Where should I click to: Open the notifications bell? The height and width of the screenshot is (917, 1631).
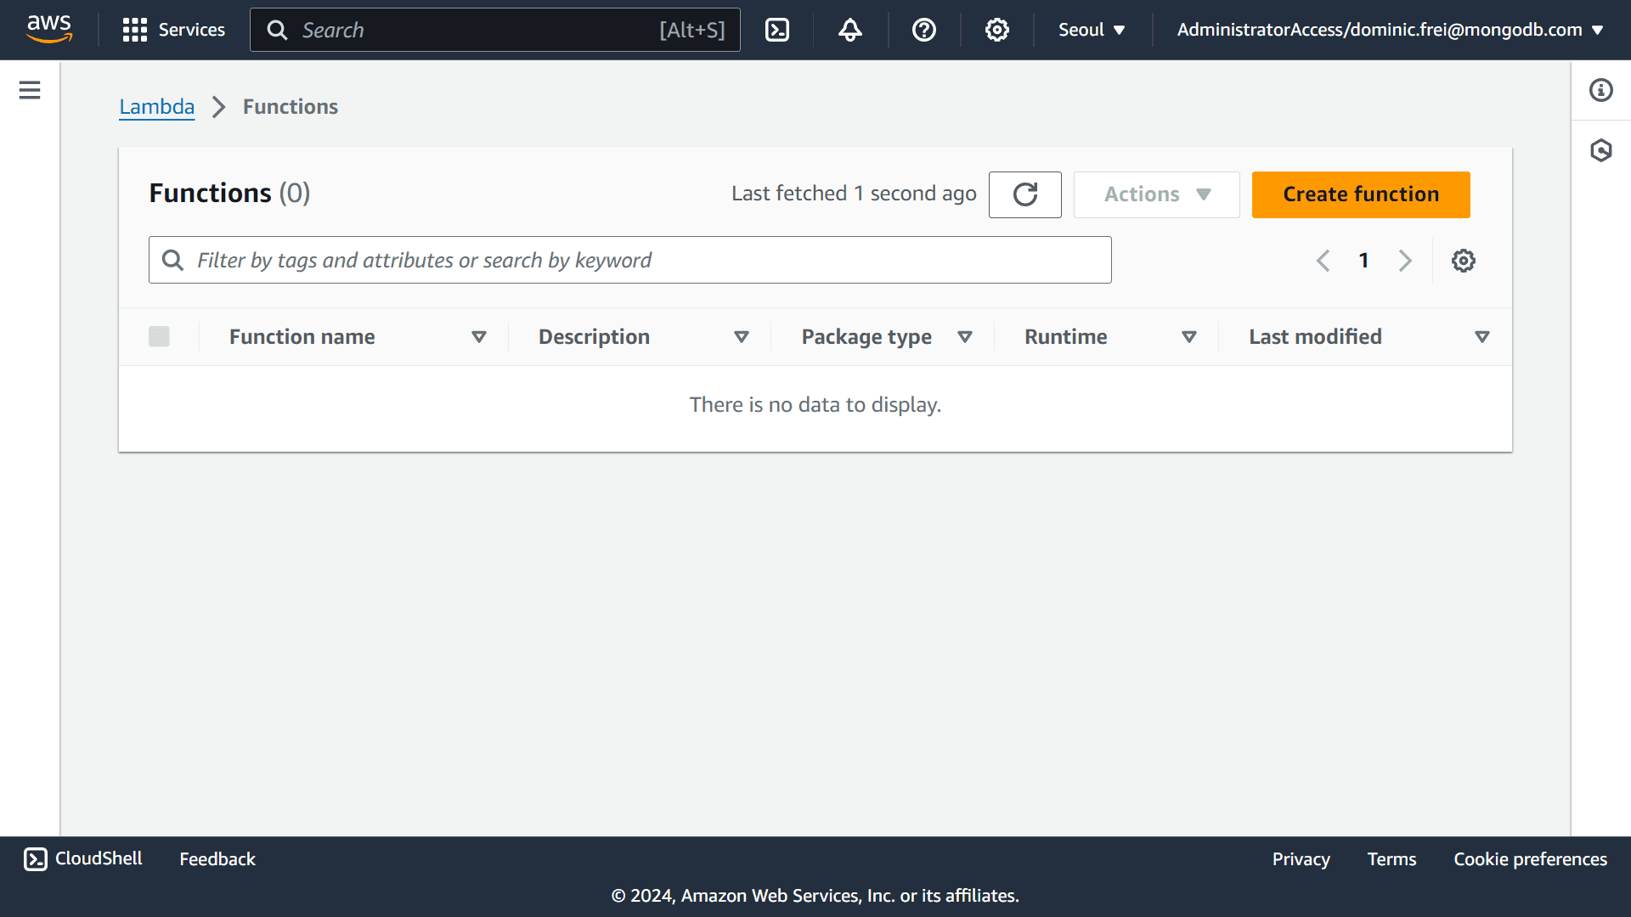[x=850, y=30]
